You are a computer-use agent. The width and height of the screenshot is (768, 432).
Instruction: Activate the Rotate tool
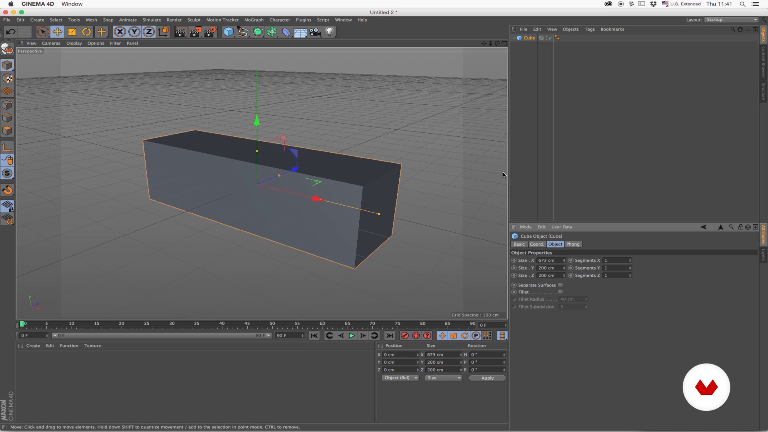(x=86, y=32)
